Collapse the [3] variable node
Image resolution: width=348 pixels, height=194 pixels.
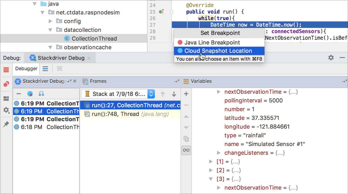[x=211, y=179]
